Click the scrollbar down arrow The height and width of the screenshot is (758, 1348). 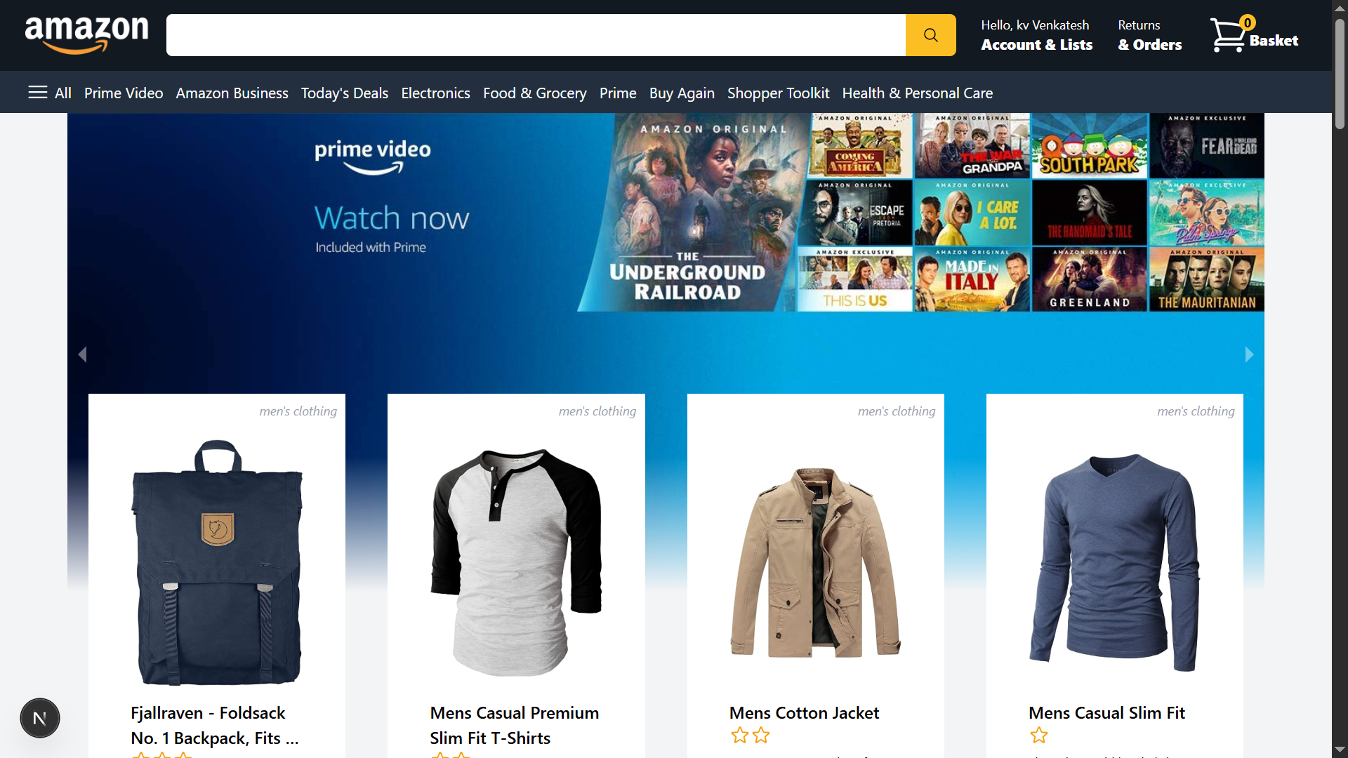click(1340, 750)
